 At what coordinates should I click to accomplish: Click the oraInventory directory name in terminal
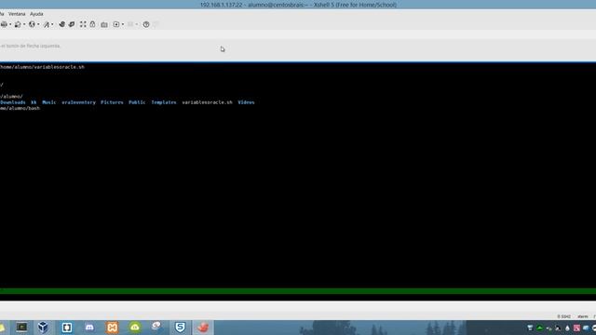[x=78, y=102]
